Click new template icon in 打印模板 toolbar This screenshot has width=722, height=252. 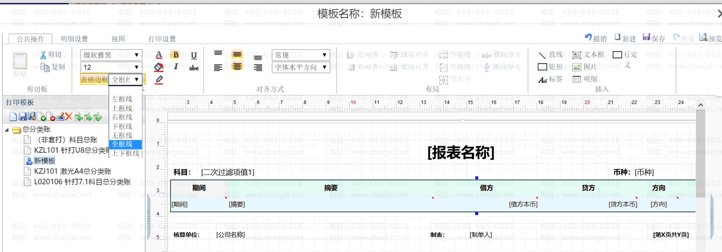(x=13, y=116)
